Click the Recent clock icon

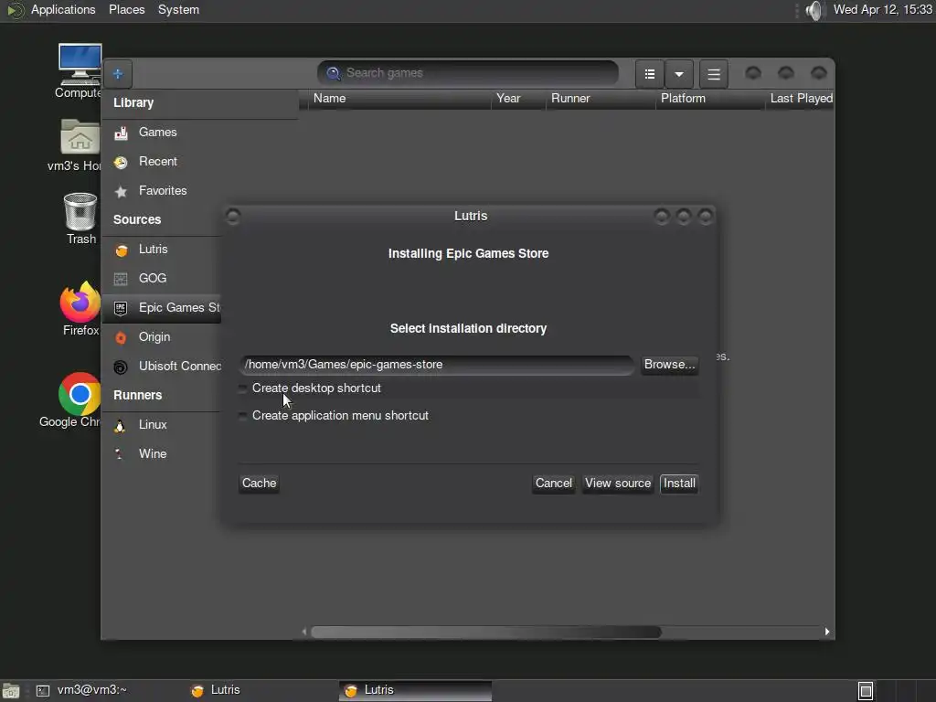click(x=122, y=162)
